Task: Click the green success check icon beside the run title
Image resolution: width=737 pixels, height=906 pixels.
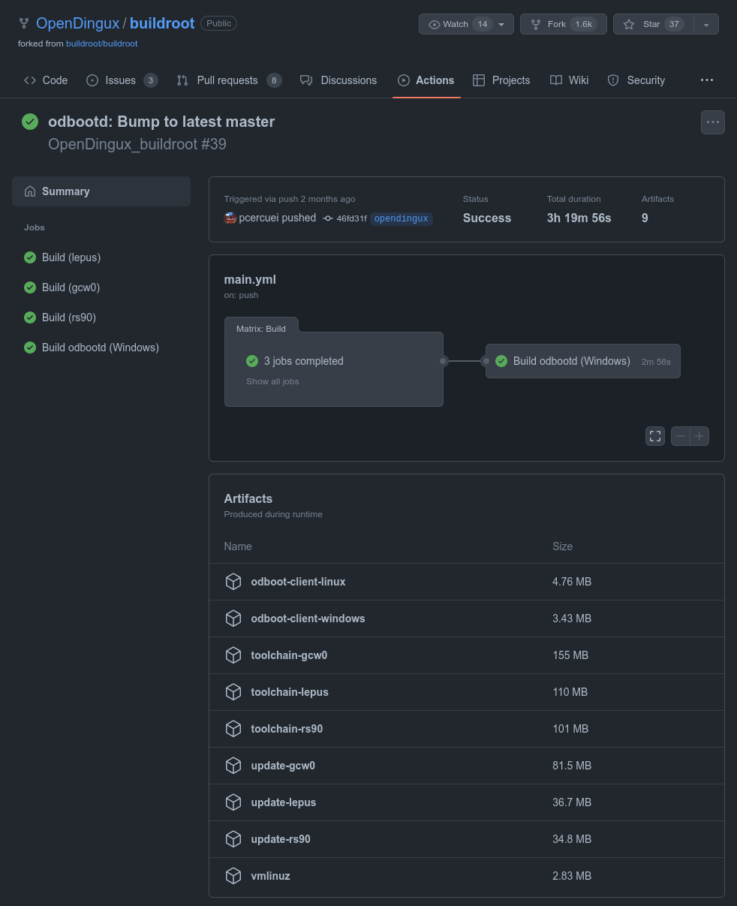Action: [x=30, y=122]
